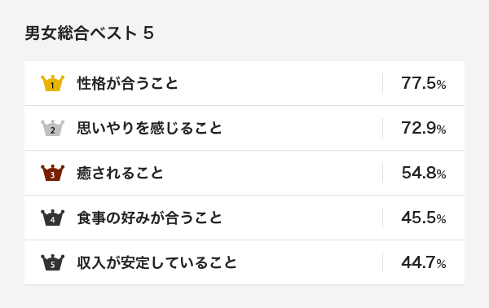This screenshot has height=308, width=489.
Task: Click the 77.5% percentage value
Action: coord(424,83)
